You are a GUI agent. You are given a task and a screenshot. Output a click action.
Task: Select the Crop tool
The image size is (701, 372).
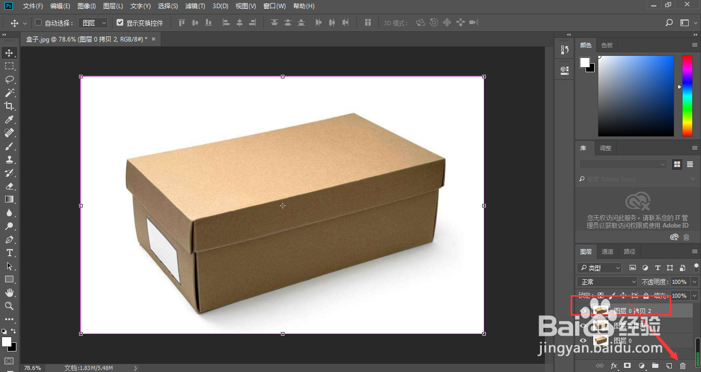pos(9,106)
